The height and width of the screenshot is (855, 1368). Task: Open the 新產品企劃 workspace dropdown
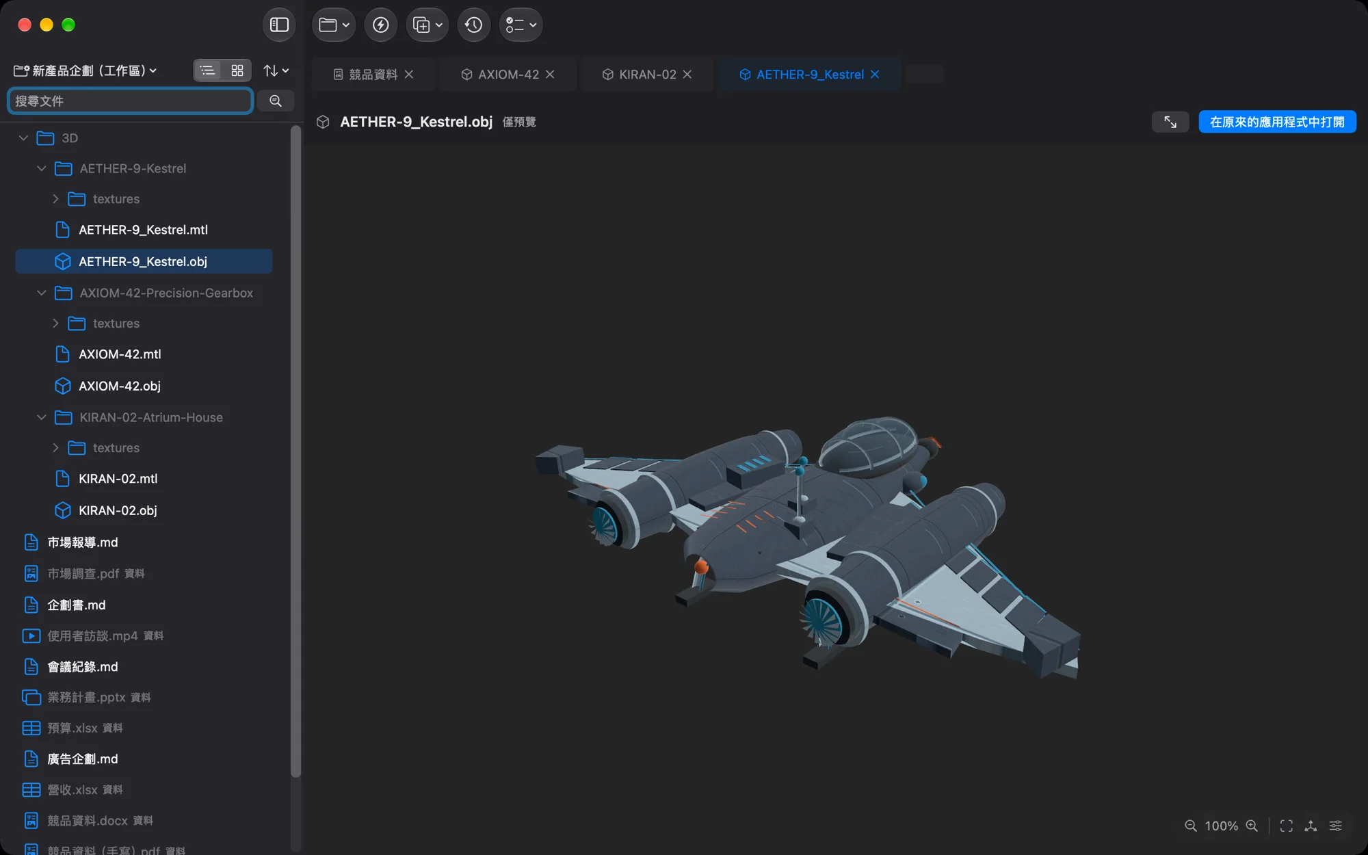point(85,70)
